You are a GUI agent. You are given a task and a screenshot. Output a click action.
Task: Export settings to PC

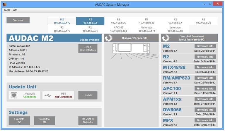[19, 121]
